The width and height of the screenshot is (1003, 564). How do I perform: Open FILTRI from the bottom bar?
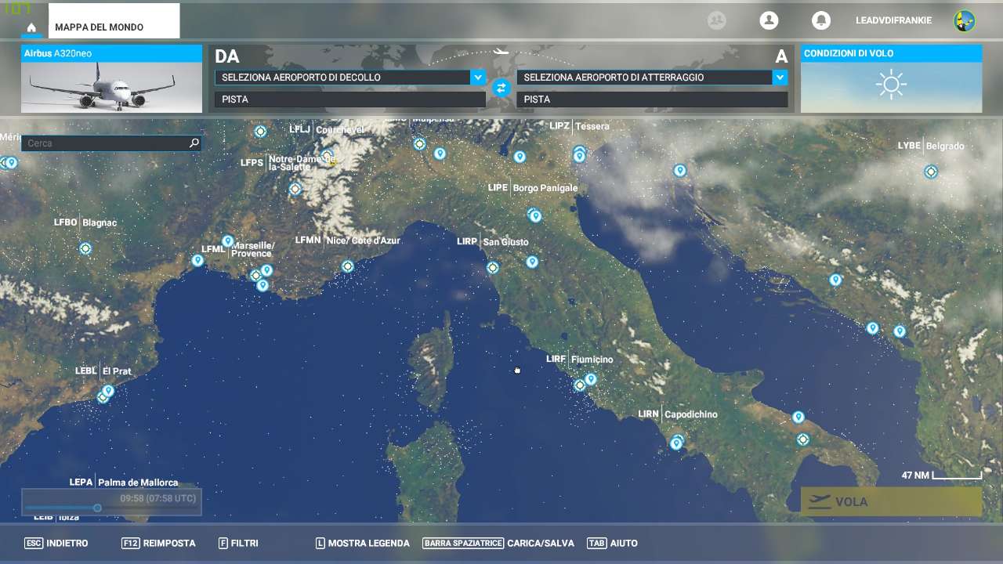pyautogui.click(x=238, y=543)
